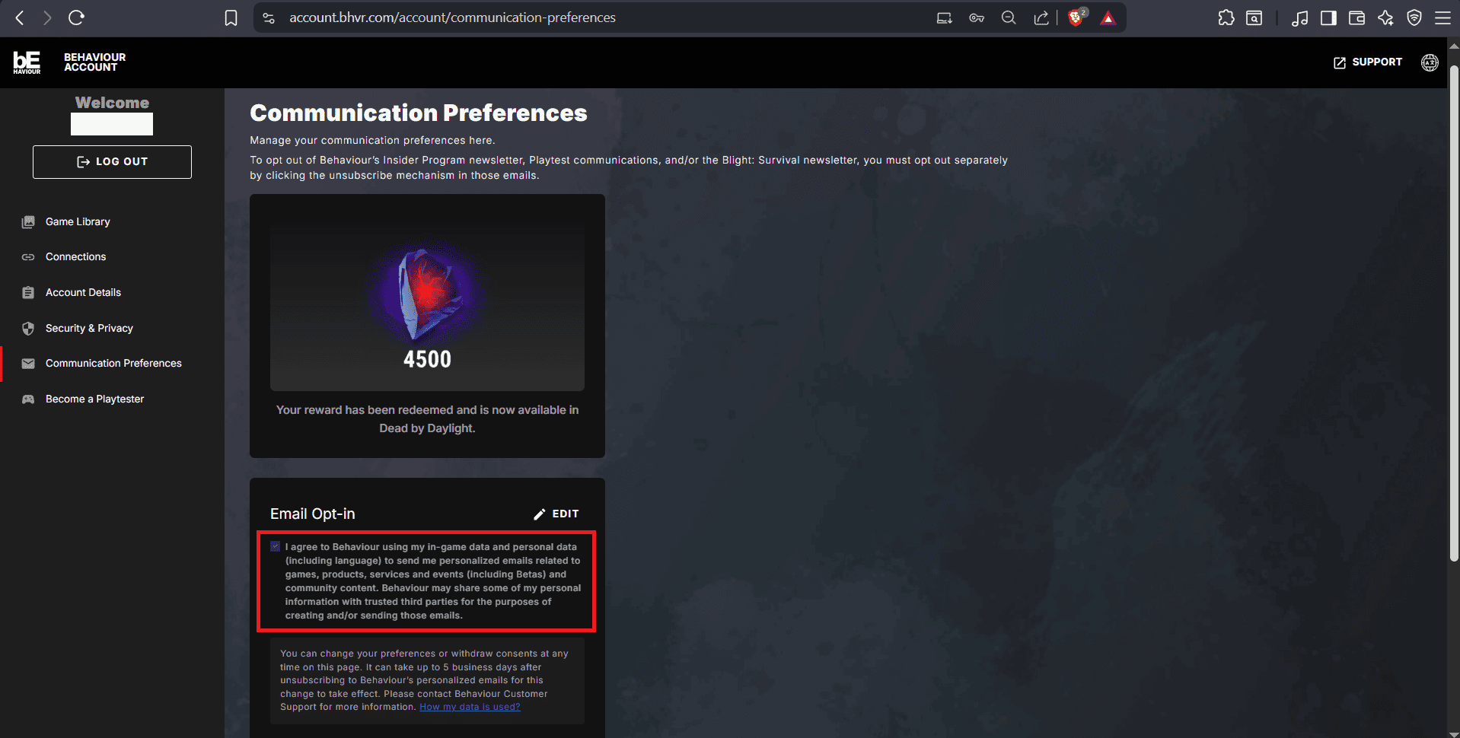The width and height of the screenshot is (1460, 738).
Task: Reload the page with the refresh icon
Action: click(x=76, y=17)
